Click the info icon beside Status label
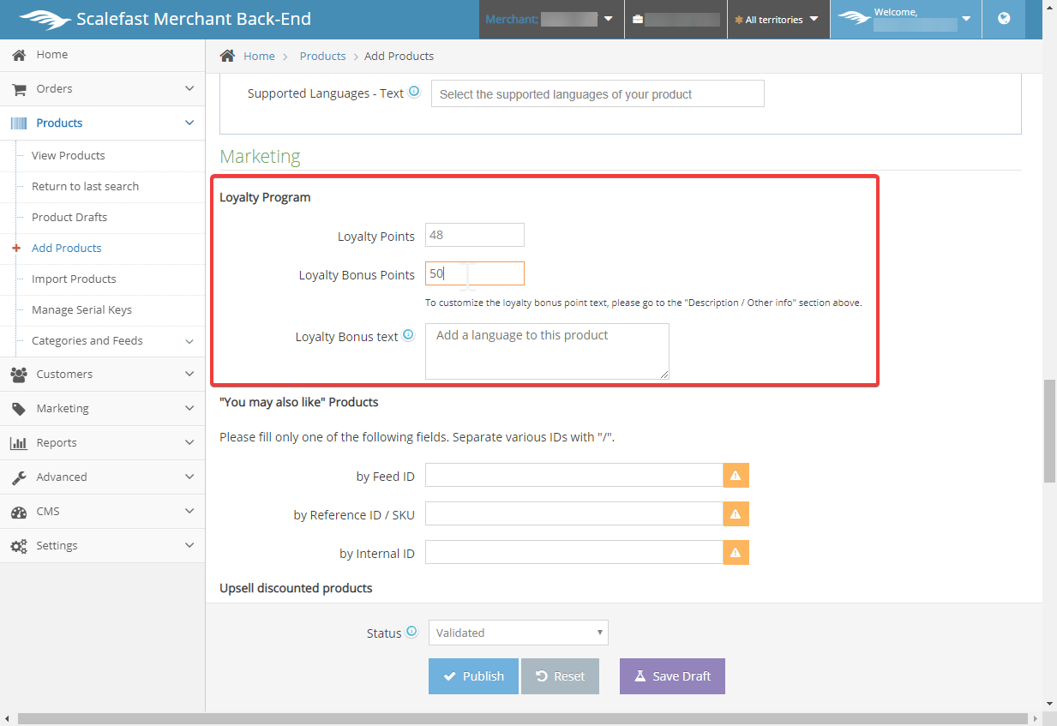 click(x=411, y=632)
